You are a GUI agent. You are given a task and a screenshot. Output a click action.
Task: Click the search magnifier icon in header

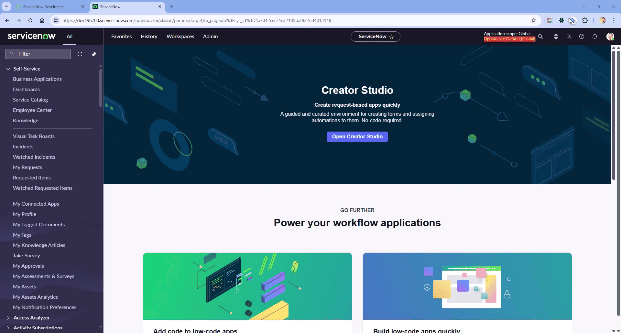click(540, 37)
